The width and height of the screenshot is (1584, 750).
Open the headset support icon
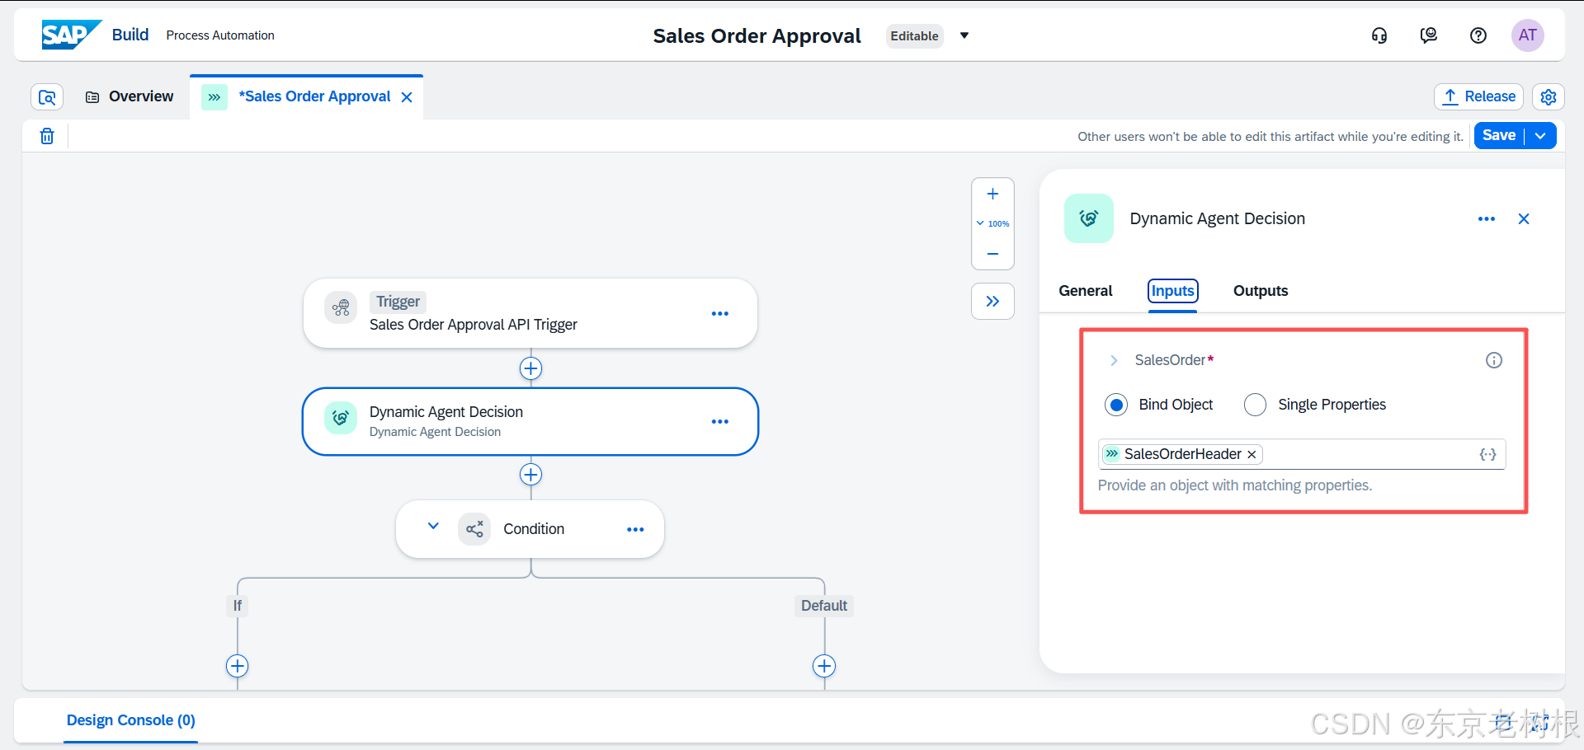(x=1379, y=35)
